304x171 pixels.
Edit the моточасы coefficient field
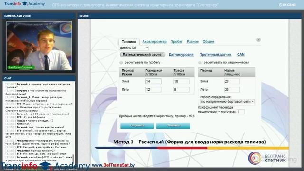240,112
